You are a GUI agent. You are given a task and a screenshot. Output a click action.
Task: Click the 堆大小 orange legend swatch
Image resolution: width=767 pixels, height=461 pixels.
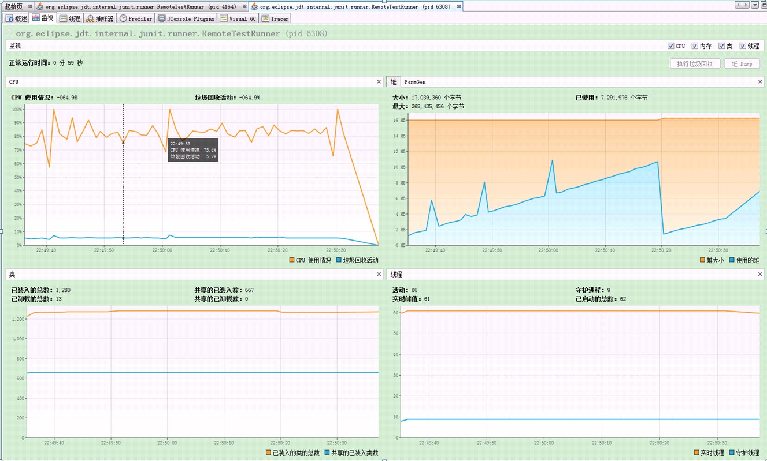point(702,260)
